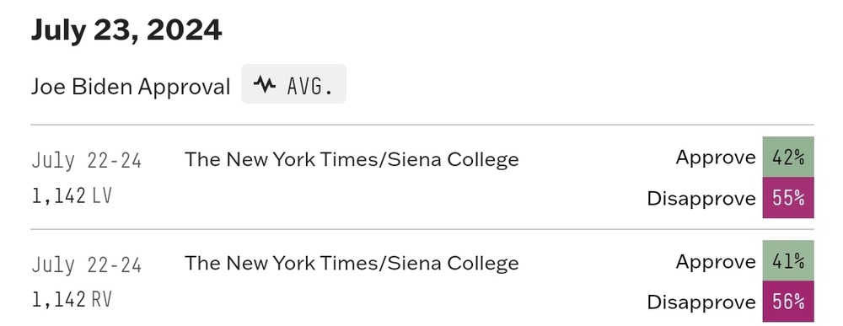Click the first poll's July 22-24 date

pos(87,161)
